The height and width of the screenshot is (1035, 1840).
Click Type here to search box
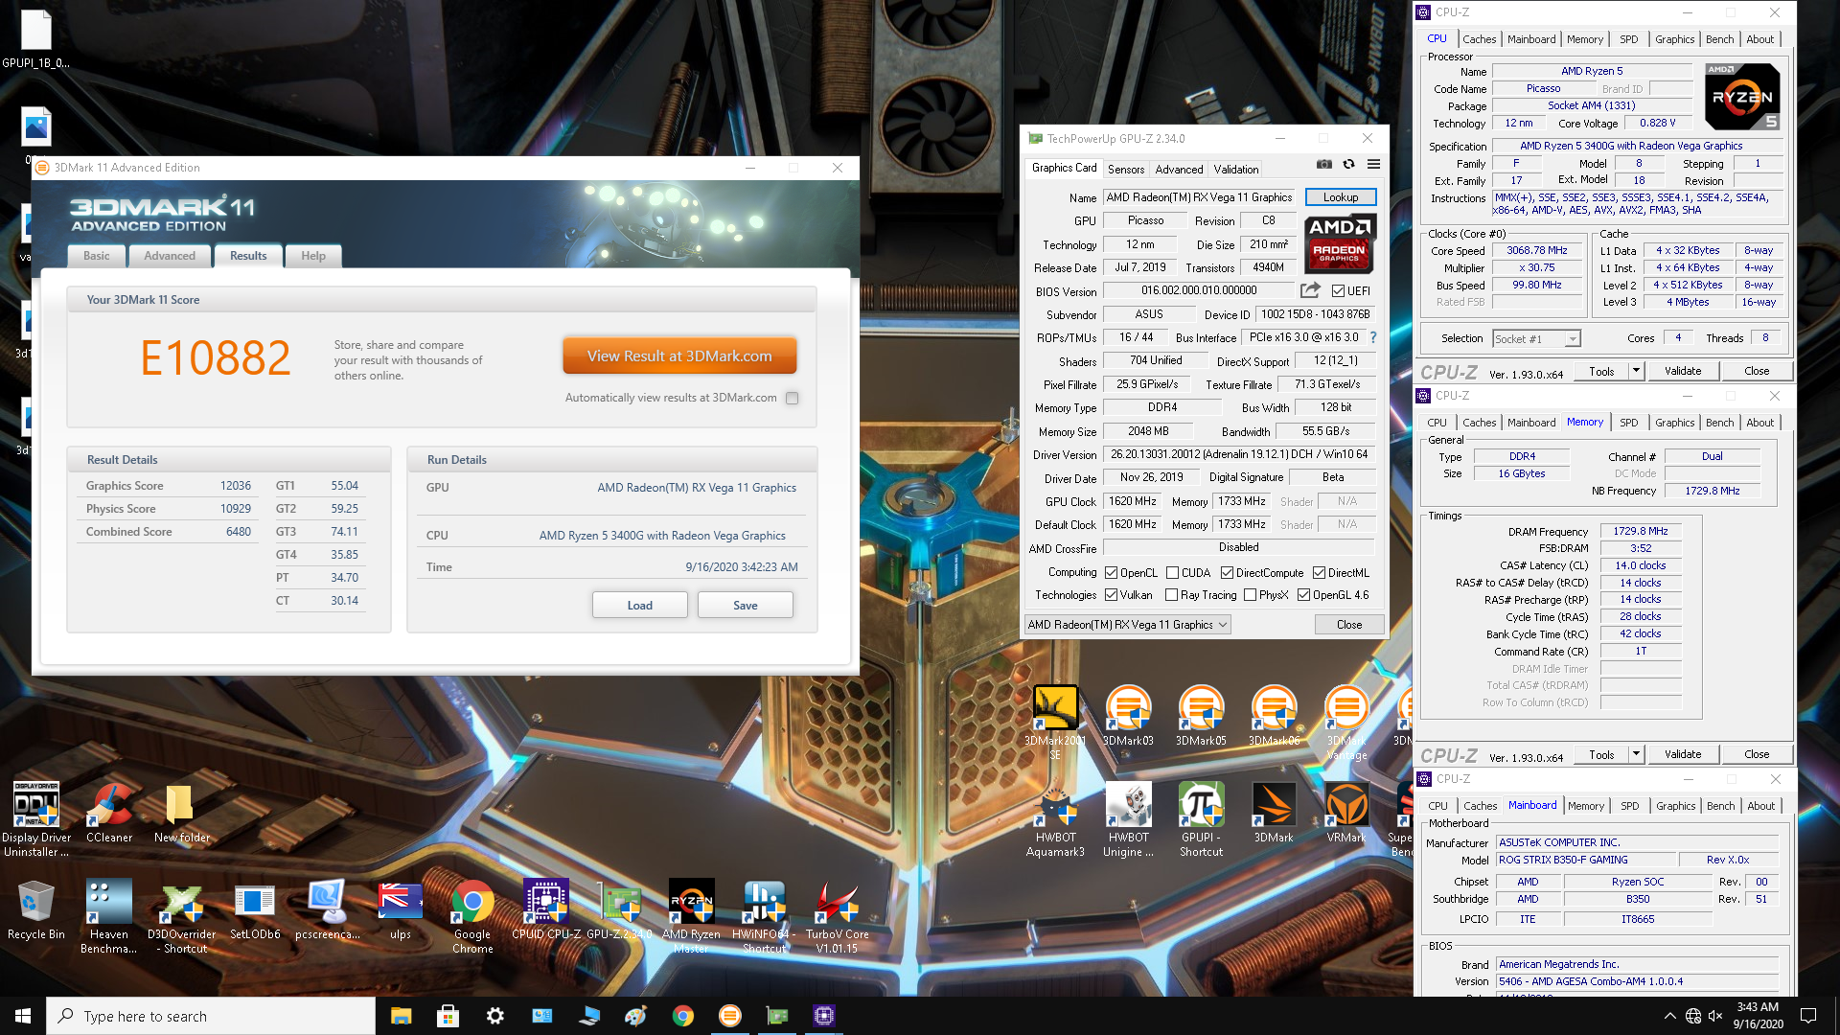[211, 1016]
